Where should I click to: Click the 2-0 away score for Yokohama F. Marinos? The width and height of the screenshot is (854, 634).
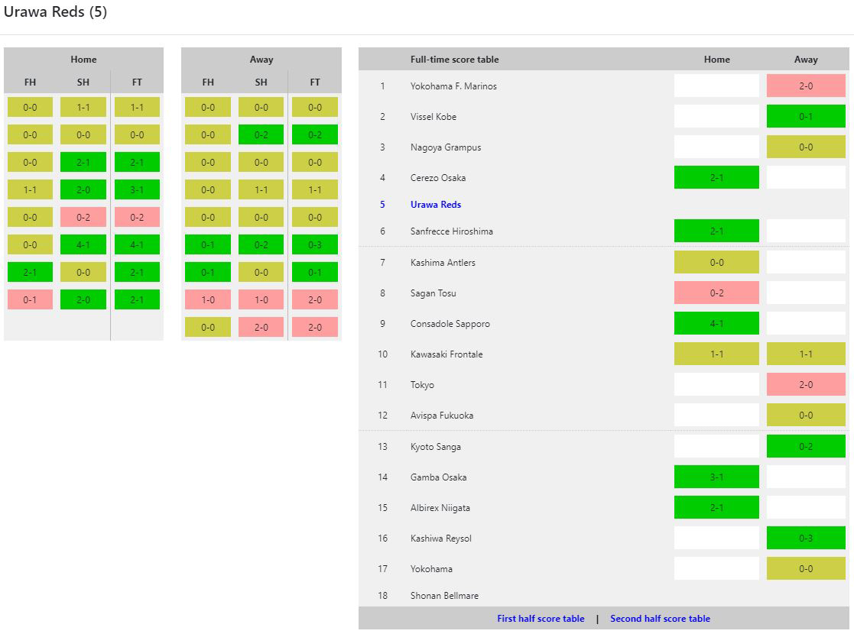[x=806, y=86]
